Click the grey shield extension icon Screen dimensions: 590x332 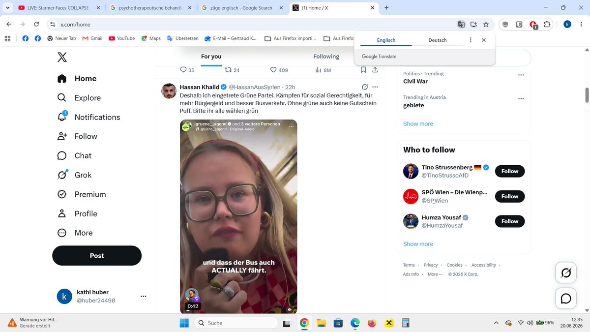tap(505, 24)
